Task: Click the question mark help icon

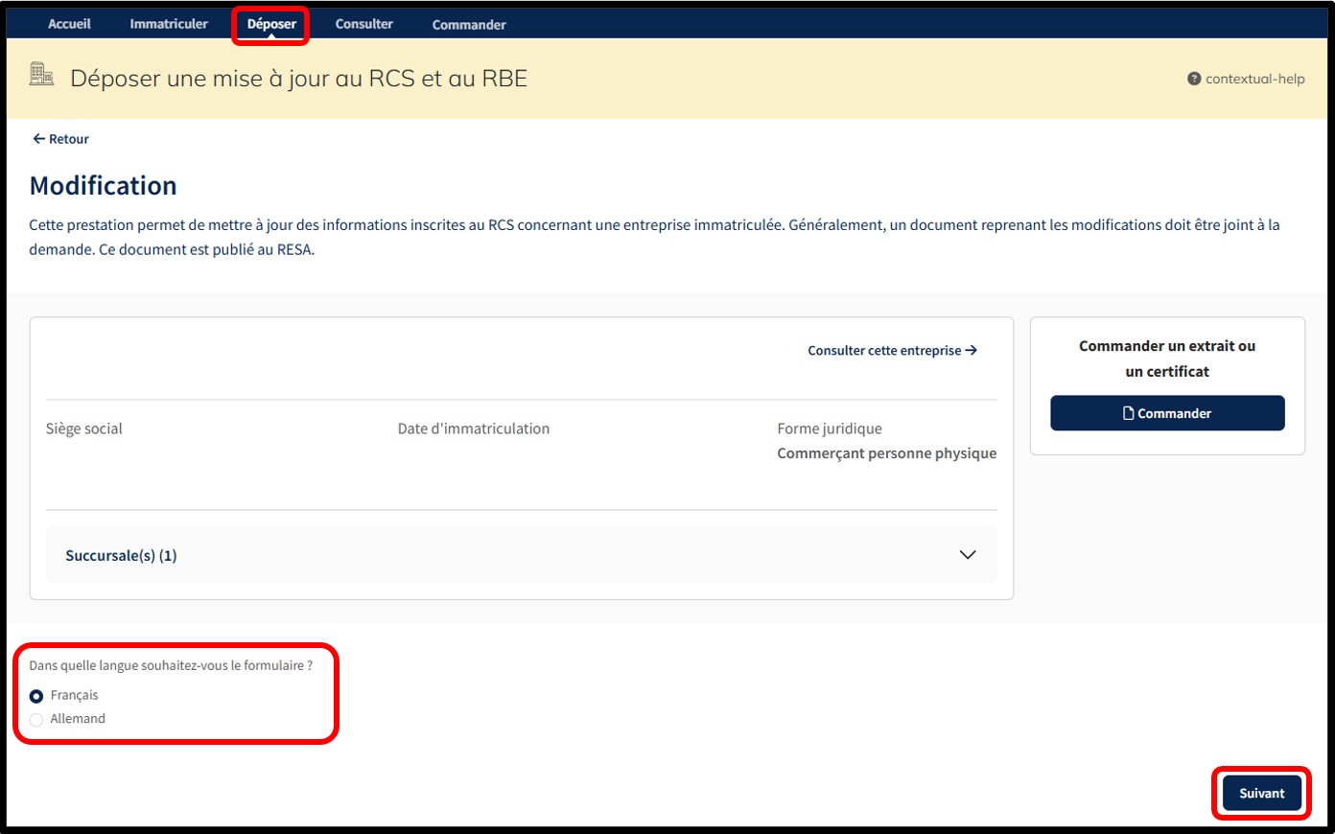Action: tap(1194, 80)
